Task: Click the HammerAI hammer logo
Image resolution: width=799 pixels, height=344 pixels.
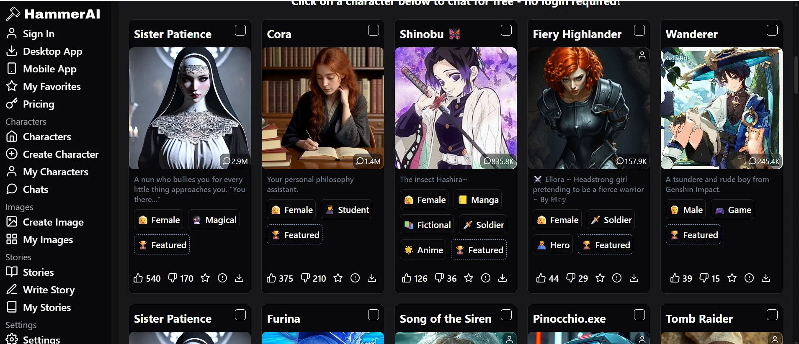Action: [13, 14]
